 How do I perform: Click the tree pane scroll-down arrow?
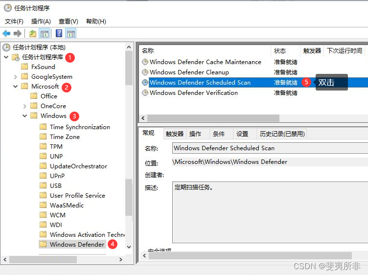coord(129,247)
